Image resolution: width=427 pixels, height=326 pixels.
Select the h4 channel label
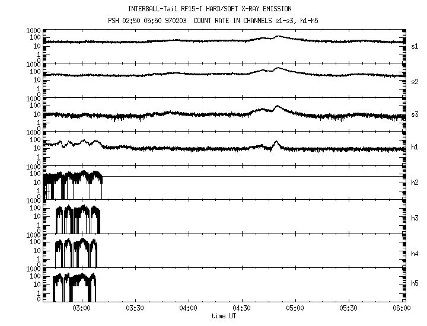[415, 253]
